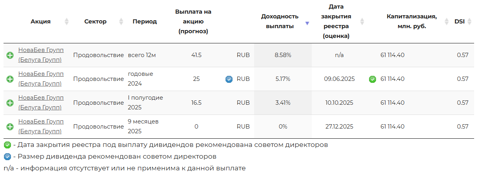Click the highlighted 8.58% yield cell
480x177 pixels.
tap(283, 55)
